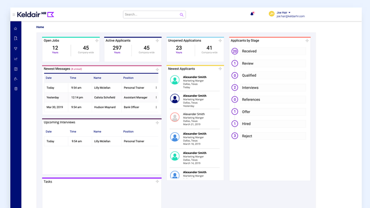Select the Received stage
This screenshot has width=370, height=208.
(x=273, y=51)
